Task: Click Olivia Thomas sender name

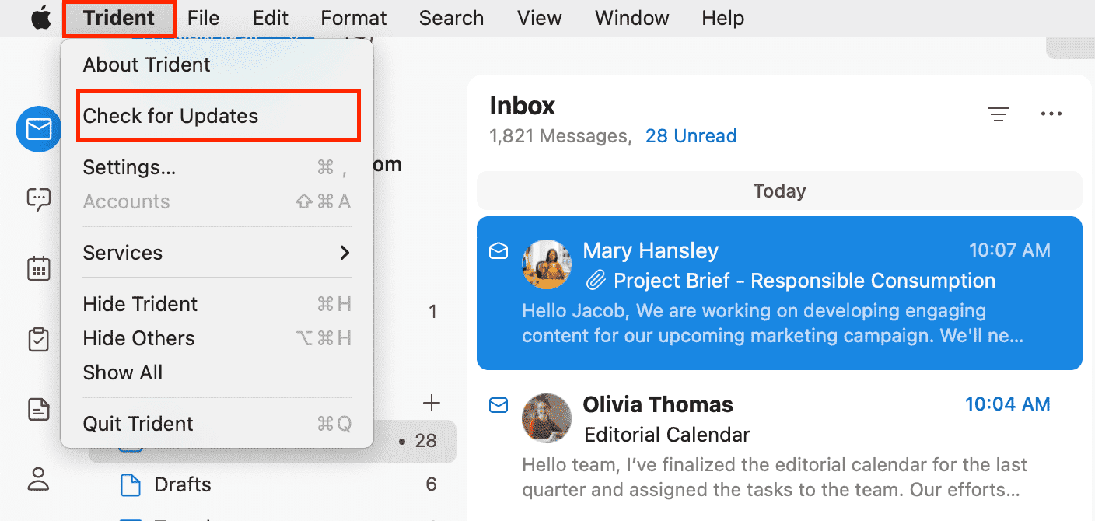Action: (x=658, y=404)
